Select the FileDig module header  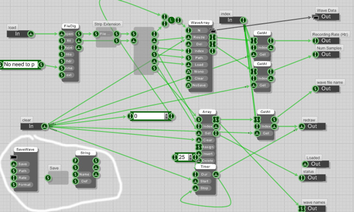coord(70,26)
